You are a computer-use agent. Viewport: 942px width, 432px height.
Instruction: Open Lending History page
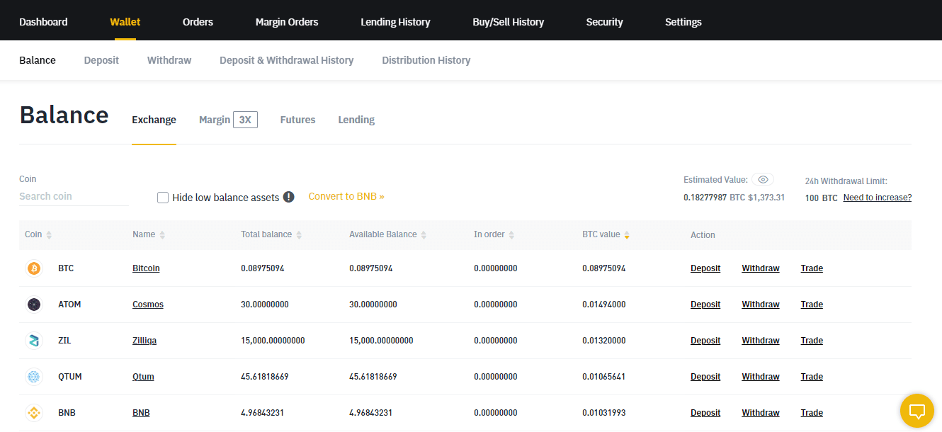coord(395,22)
